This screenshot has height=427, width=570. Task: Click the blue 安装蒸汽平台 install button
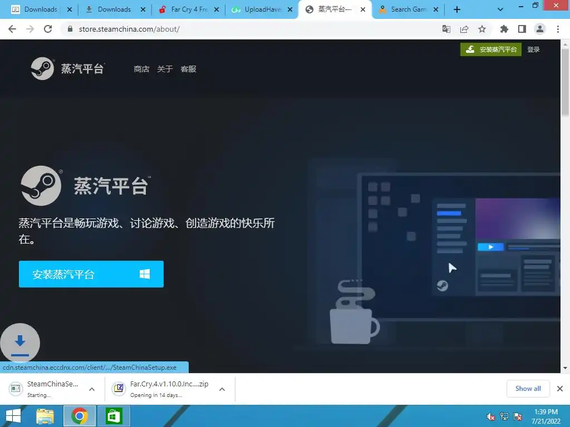91,274
